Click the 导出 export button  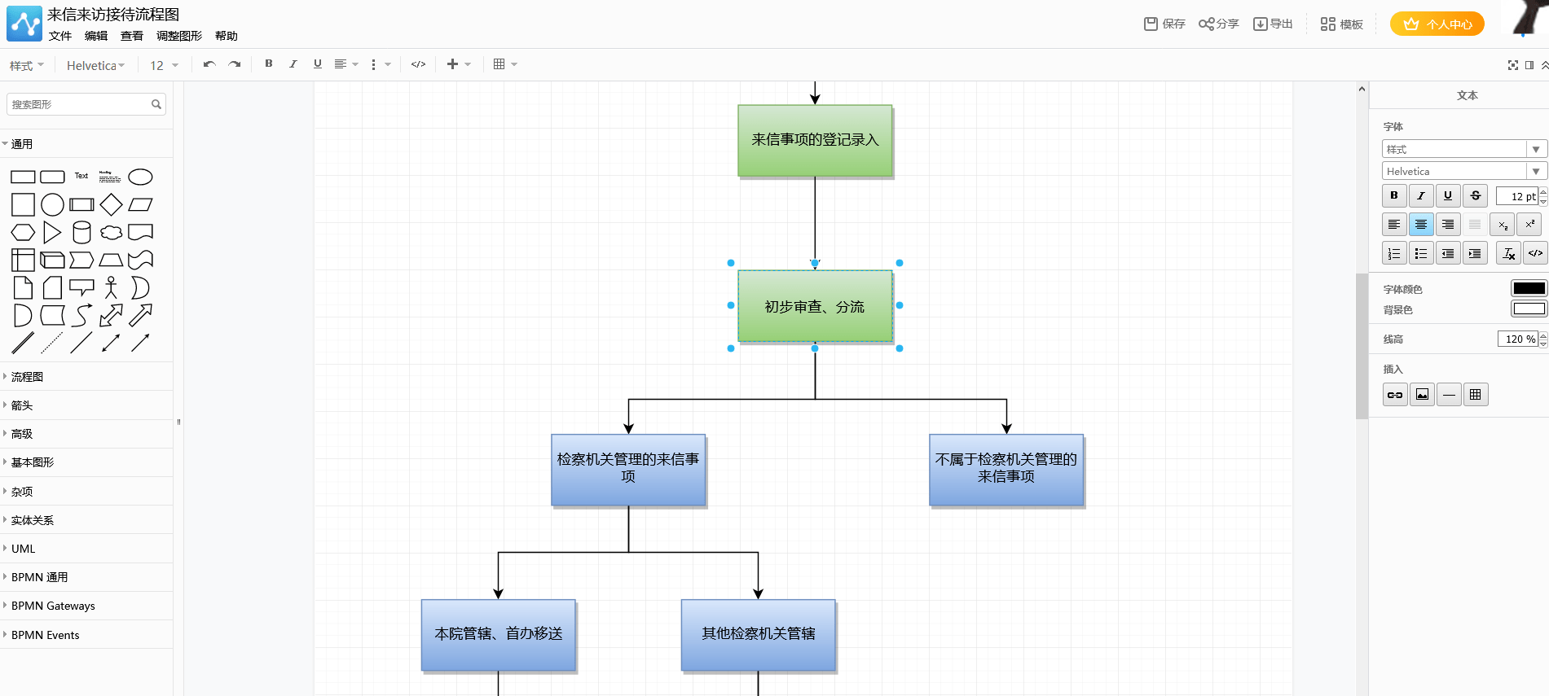click(x=1273, y=24)
